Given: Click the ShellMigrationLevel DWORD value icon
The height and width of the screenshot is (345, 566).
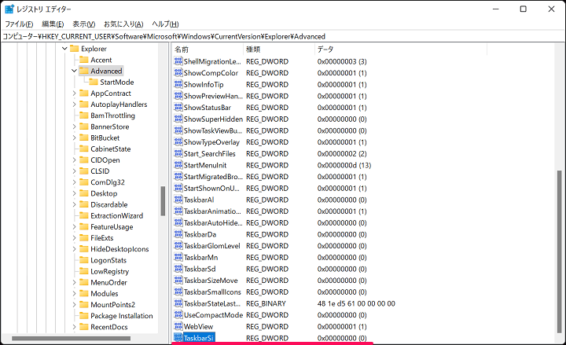Looking at the screenshot, I should coord(178,61).
